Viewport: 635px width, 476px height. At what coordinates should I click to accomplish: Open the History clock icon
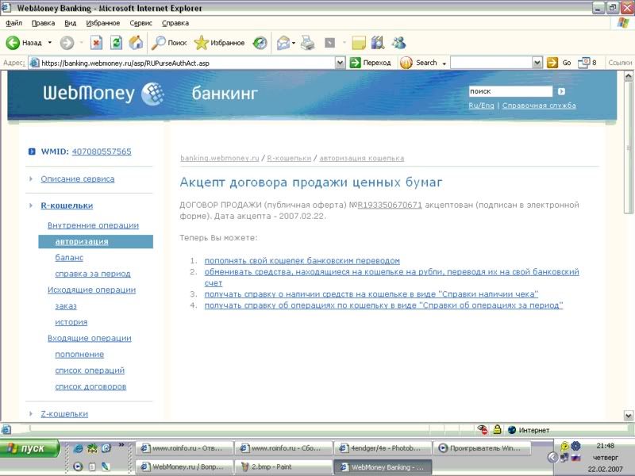click(x=260, y=43)
